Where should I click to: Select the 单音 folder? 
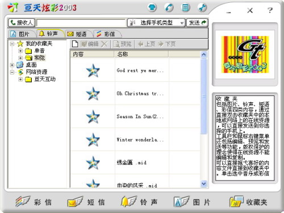pos(39,51)
